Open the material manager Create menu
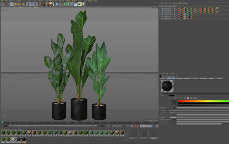This screenshot has width=229, height=144. coord(5,129)
